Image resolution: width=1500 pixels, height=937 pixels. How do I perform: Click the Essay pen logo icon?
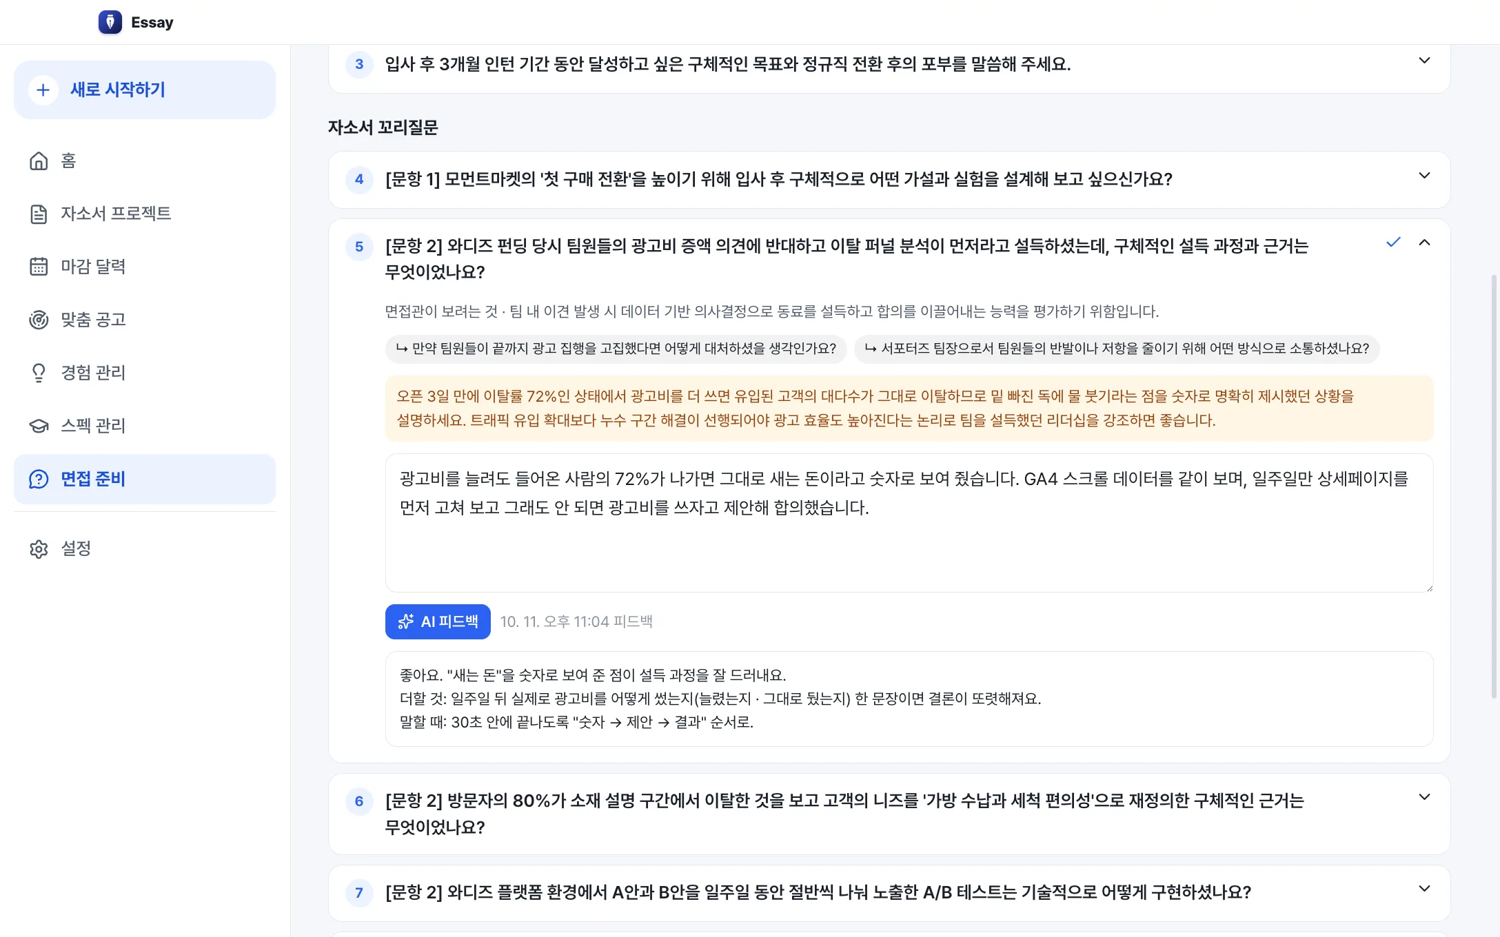click(x=110, y=22)
